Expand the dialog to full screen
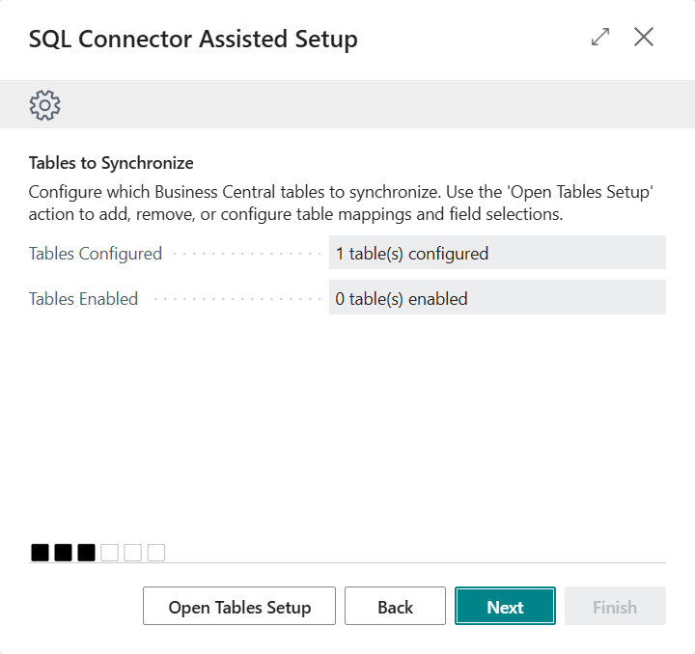 click(600, 37)
